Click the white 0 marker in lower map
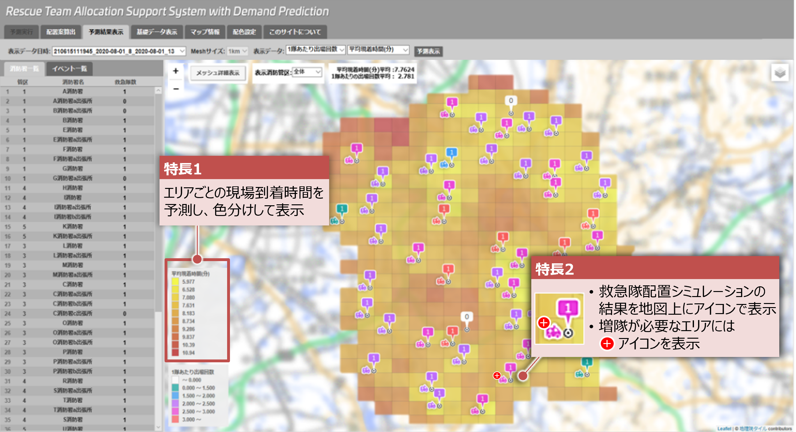 [467, 317]
